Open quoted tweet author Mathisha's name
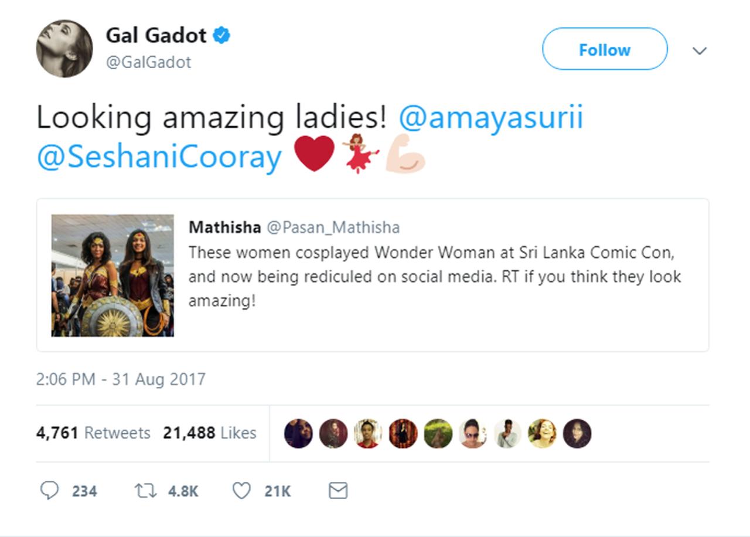The height and width of the screenshot is (537, 750). [x=224, y=227]
